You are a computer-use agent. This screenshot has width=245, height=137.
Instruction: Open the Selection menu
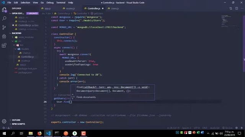(25, 3)
